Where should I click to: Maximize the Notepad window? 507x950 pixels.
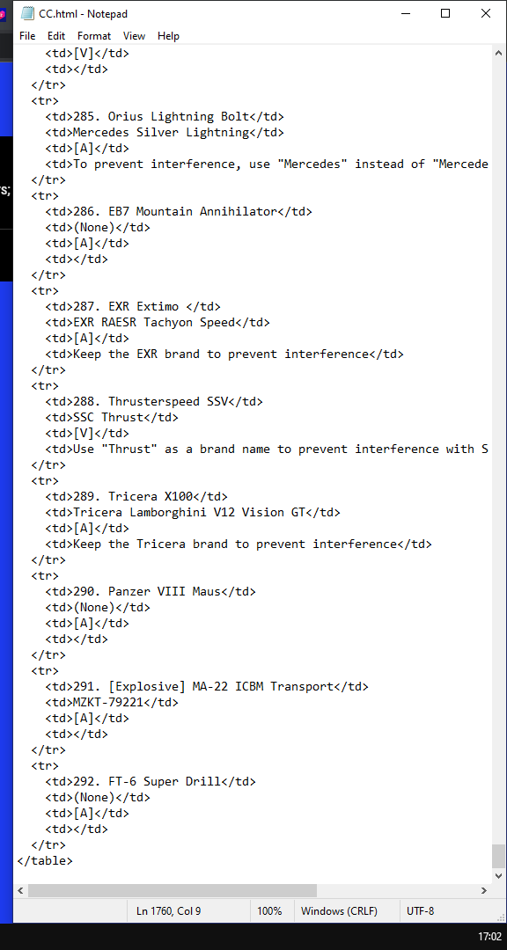coord(445,13)
